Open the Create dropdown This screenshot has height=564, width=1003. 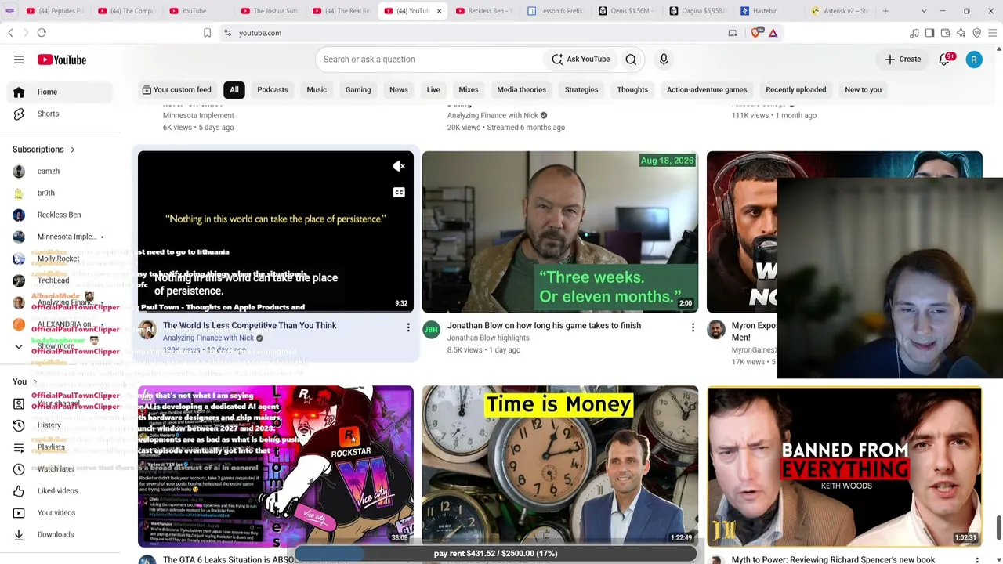tap(903, 60)
